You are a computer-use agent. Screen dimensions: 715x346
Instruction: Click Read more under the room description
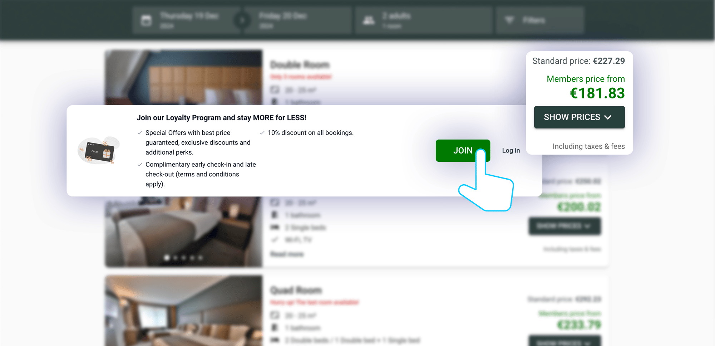[x=286, y=254]
